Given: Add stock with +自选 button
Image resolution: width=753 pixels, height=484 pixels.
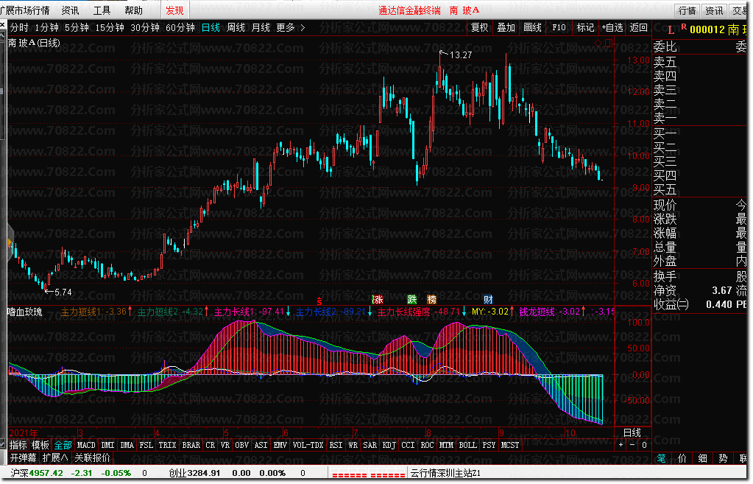Looking at the screenshot, I should click(x=612, y=28).
